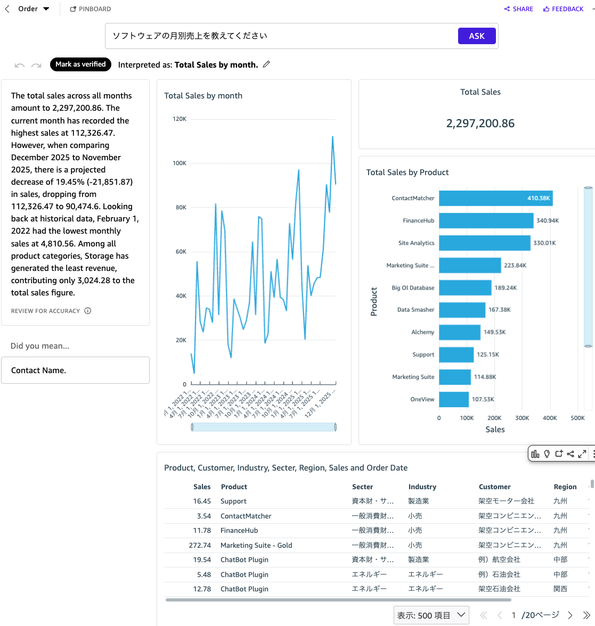The width and height of the screenshot is (595, 626).
Task: Click the share icon above the data table
Action: [x=570, y=454]
